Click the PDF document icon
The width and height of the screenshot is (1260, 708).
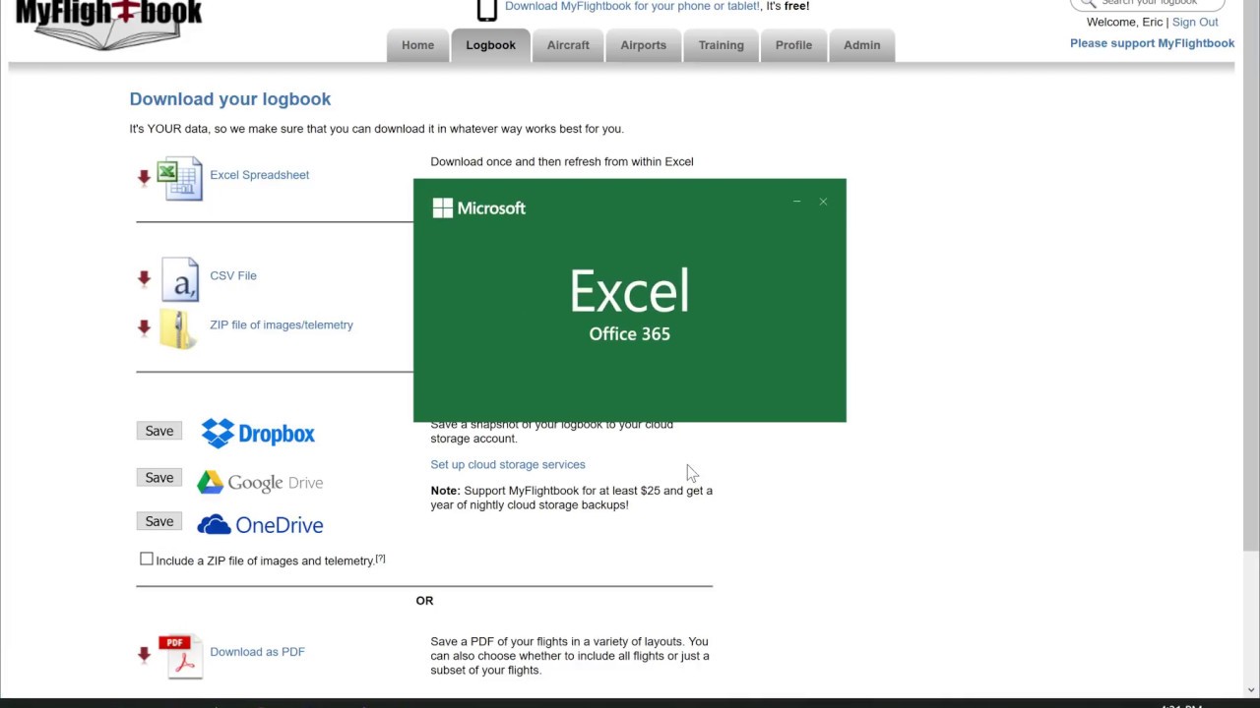[180, 656]
